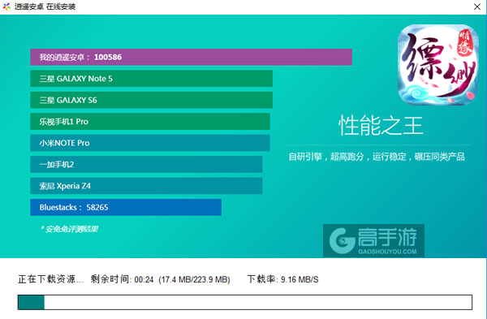Click the 索尼 Xperia Z4 bar

(x=146, y=186)
